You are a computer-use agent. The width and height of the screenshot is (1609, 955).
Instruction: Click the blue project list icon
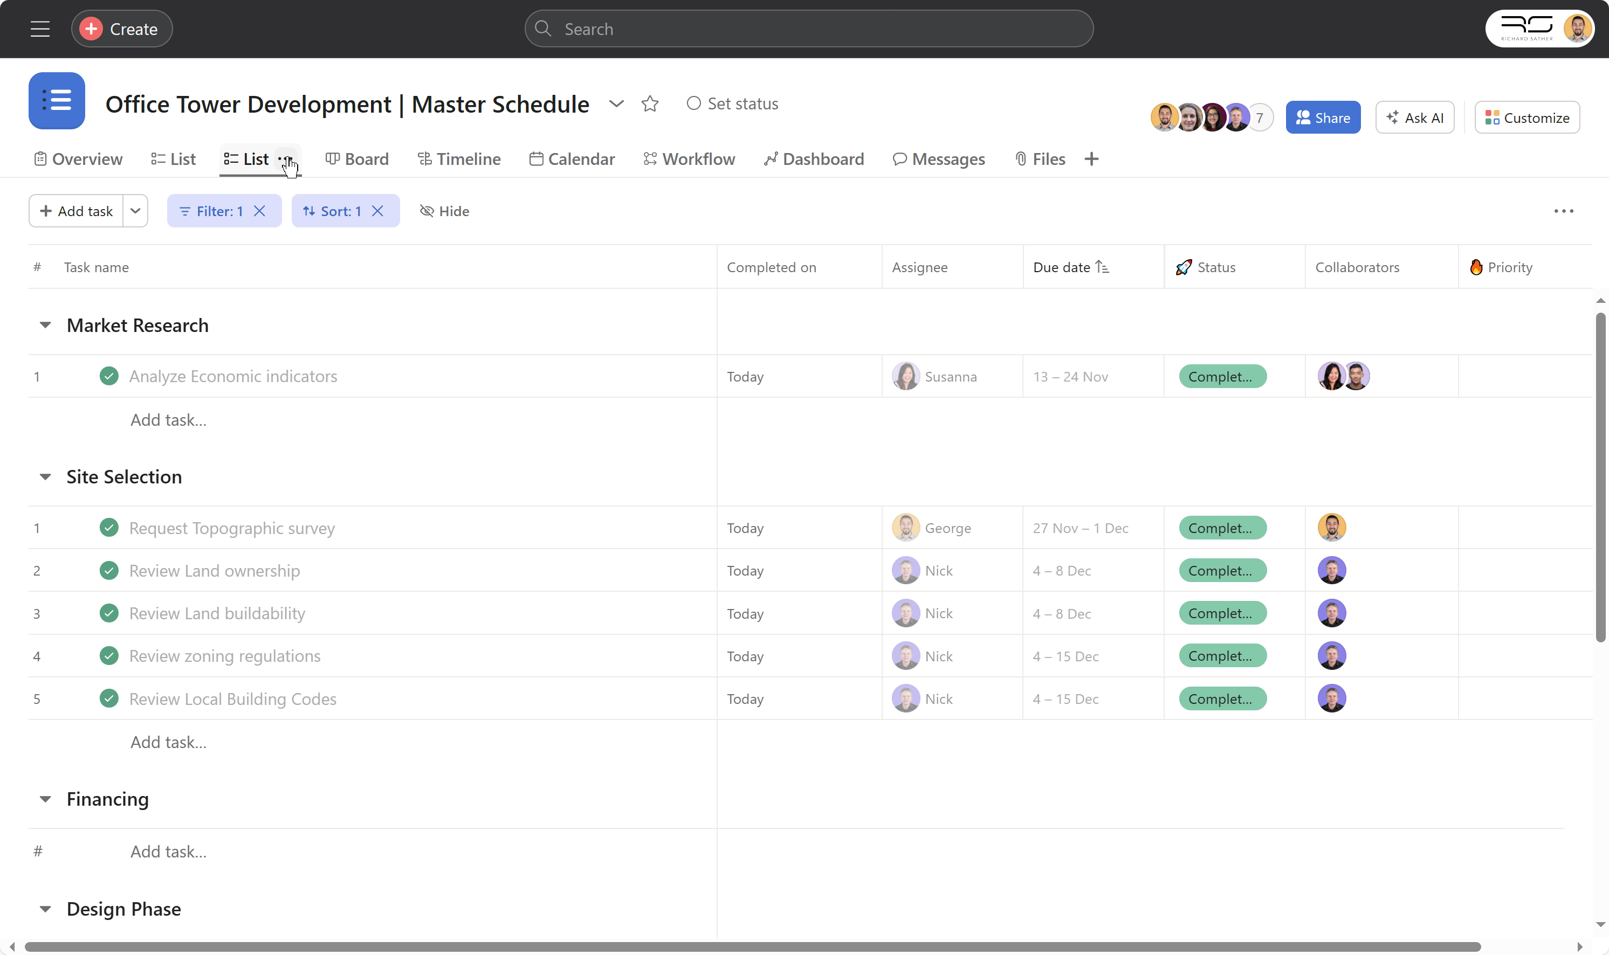[57, 100]
